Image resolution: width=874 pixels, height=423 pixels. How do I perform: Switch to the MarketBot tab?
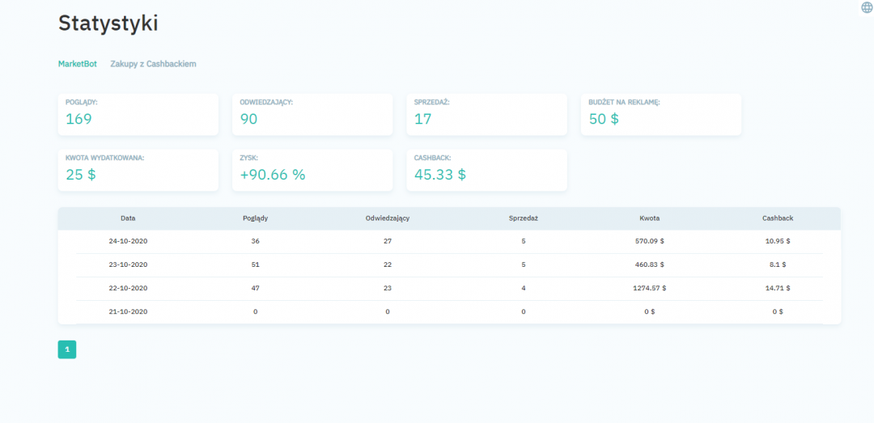[x=77, y=64]
